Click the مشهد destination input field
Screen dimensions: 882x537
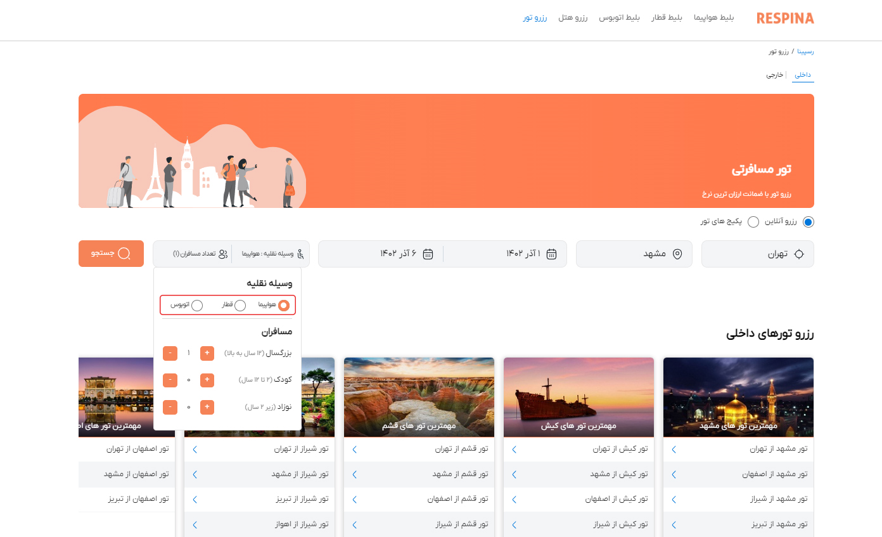click(634, 254)
